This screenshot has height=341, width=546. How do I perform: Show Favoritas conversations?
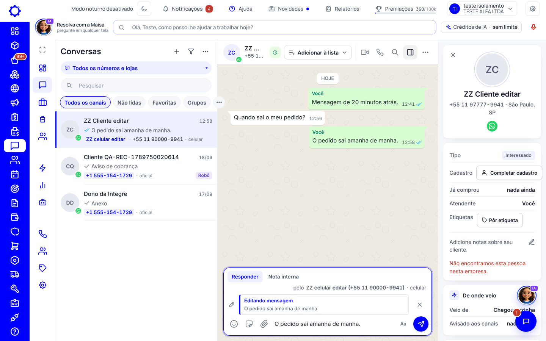pos(164,103)
